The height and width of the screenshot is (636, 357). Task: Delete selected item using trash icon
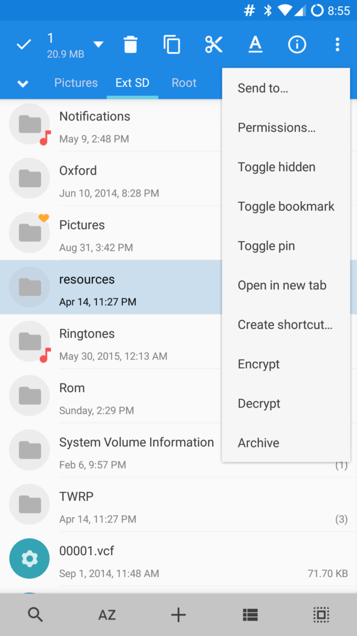[131, 44]
